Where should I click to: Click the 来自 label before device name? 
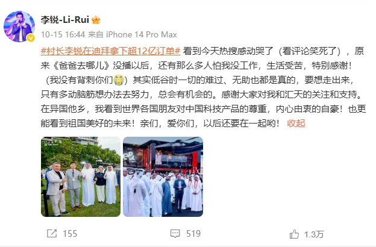click(95, 34)
